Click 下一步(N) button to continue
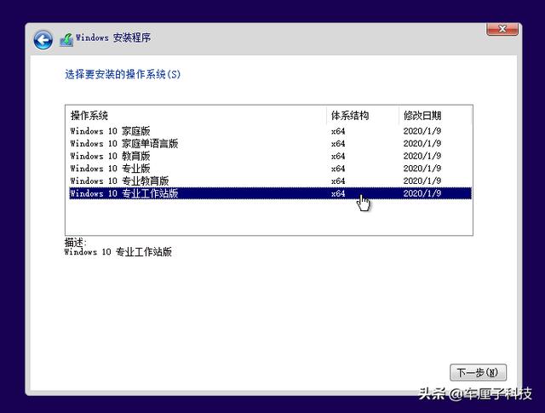 [x=478, y=373]
